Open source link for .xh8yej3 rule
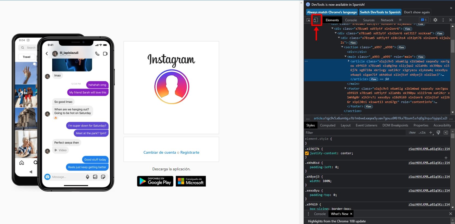 click(429, 177)
